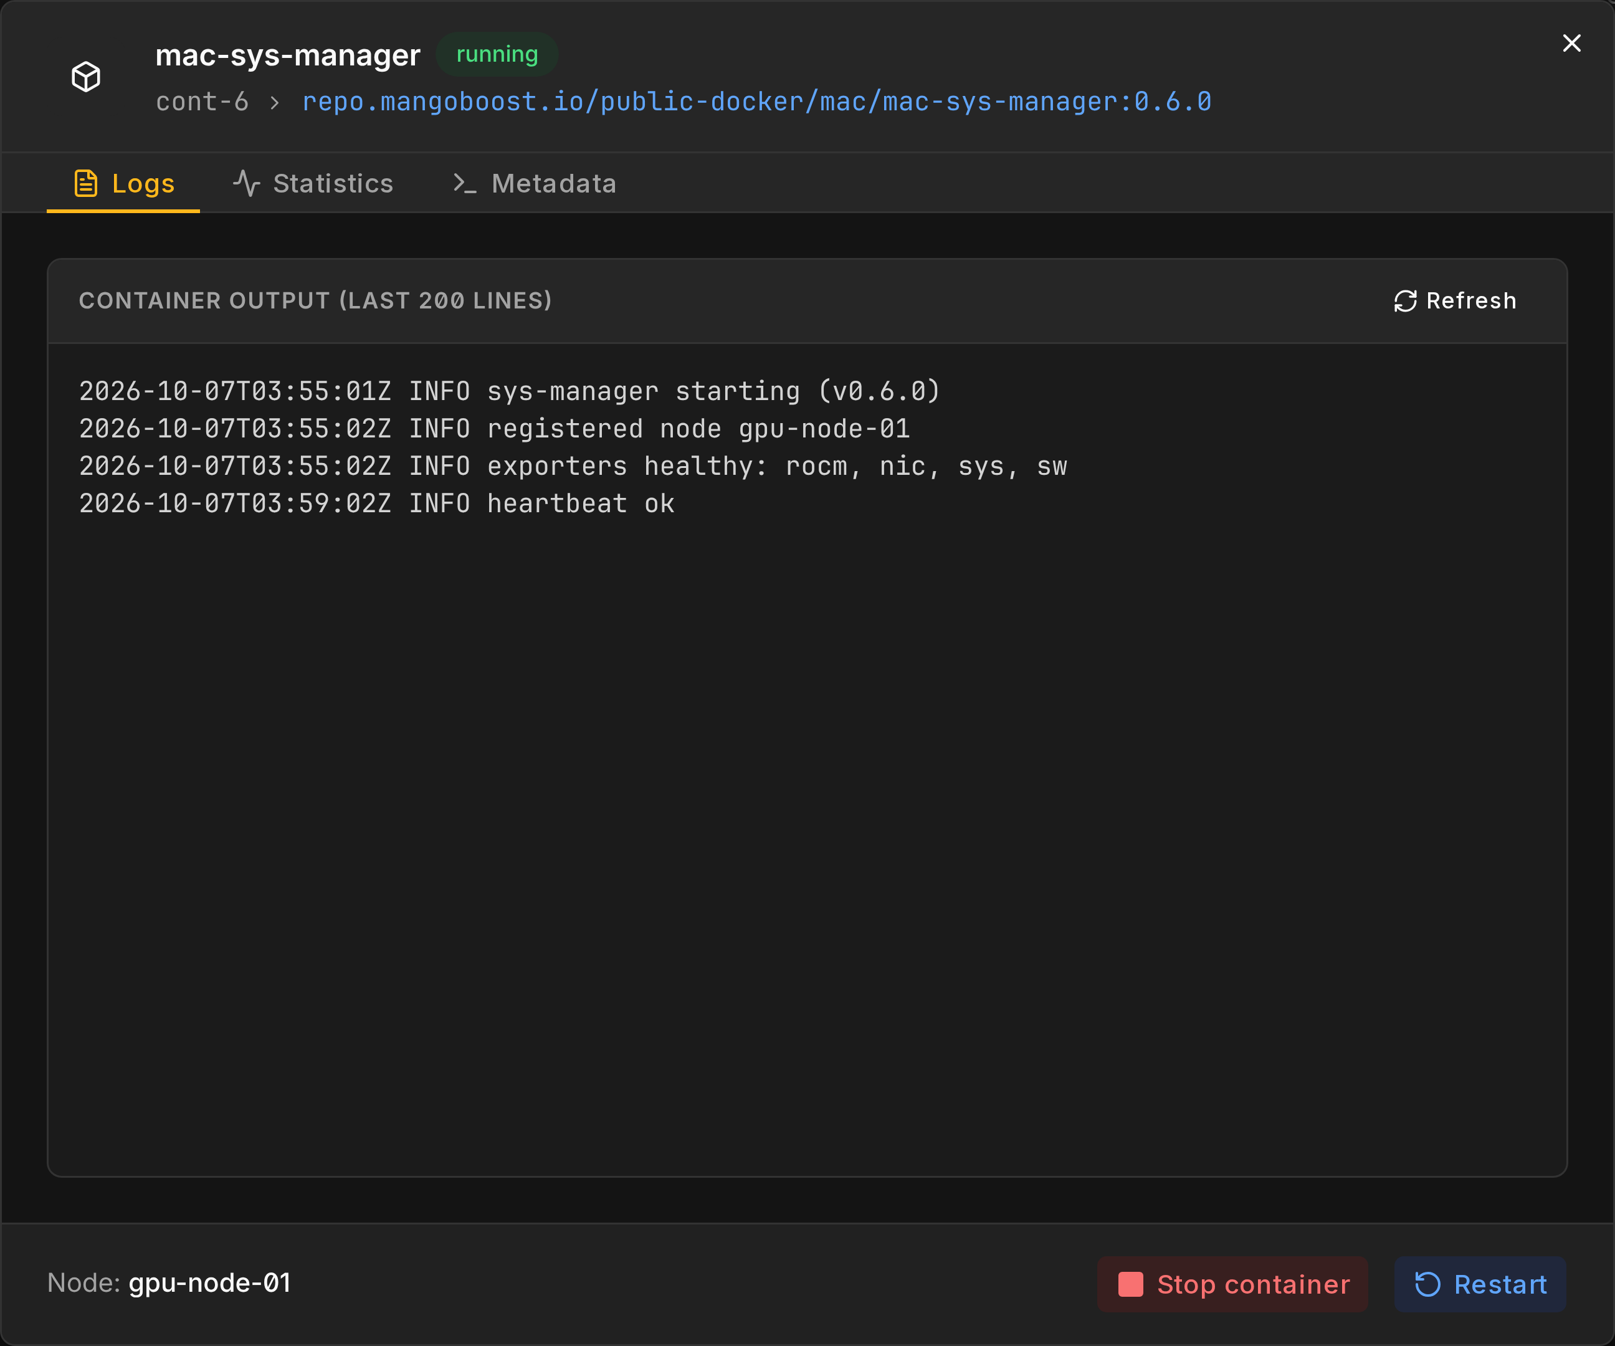Click the 'sys-manager starting (v0.6.0)' log line
This screenshot has width=1615, height=1346.
(510, 391)
